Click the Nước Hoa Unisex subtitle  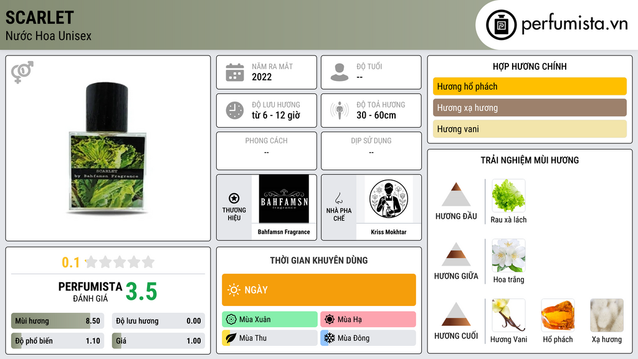click(49, 36)
